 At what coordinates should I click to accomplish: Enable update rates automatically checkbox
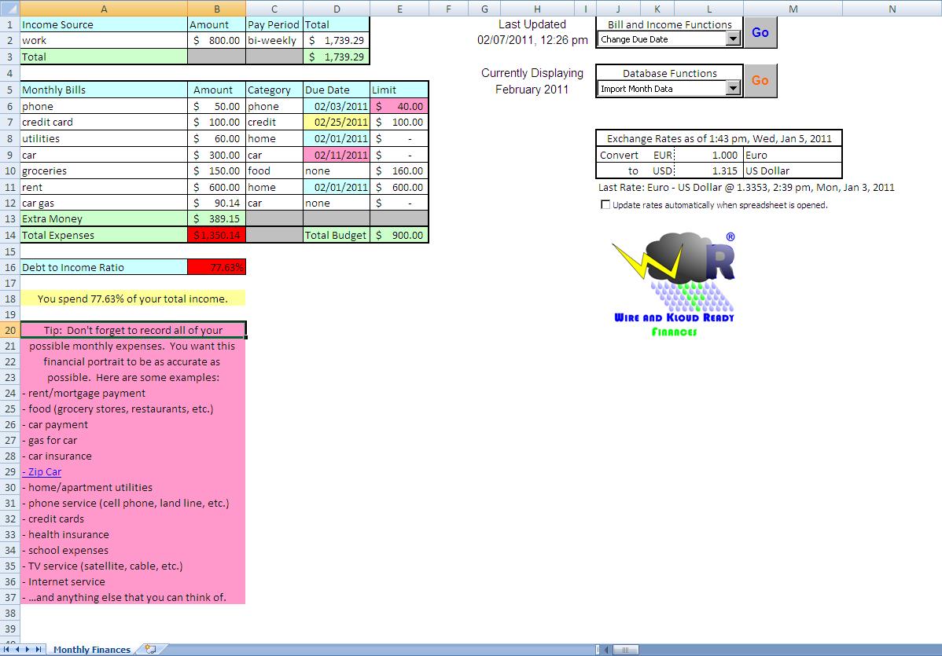(x=605, y=205)
